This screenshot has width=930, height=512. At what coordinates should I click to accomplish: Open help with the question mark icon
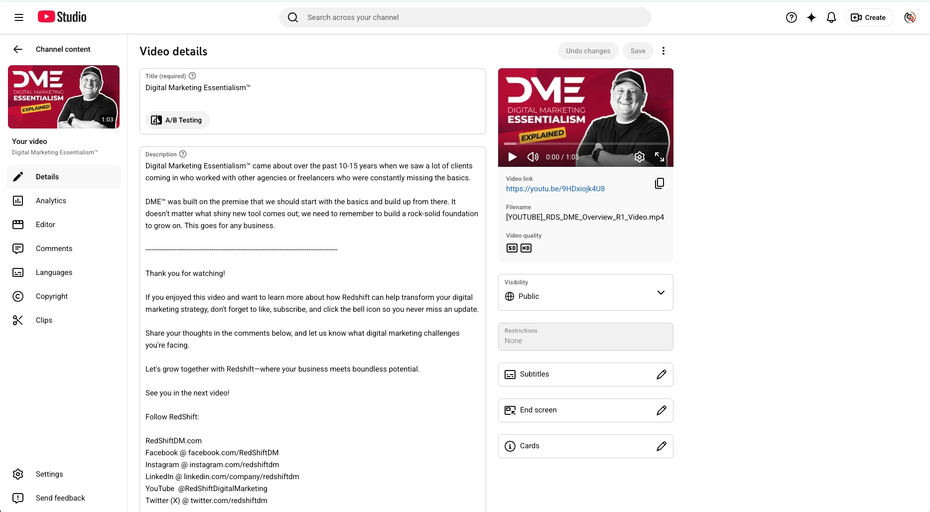(x=792, y=17)
